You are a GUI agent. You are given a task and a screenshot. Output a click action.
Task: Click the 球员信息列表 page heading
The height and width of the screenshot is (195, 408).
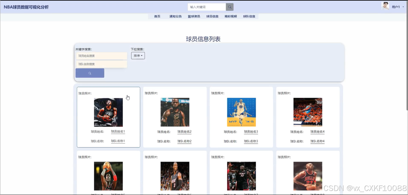(203, 39)
